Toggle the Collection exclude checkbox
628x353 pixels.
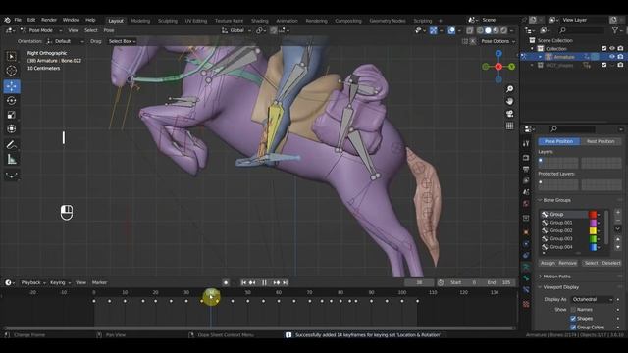pyautogui.click(x=604, y=48)
